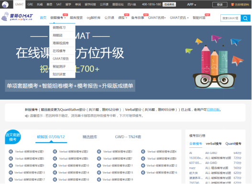Expand the 做题模考 navigation dropdown
Image resolution: width=252 pixels, height=184 pixels.
coord(58,18)
